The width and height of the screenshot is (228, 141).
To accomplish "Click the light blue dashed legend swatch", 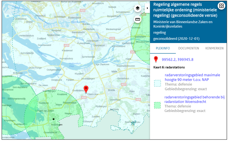I will 158,83.
